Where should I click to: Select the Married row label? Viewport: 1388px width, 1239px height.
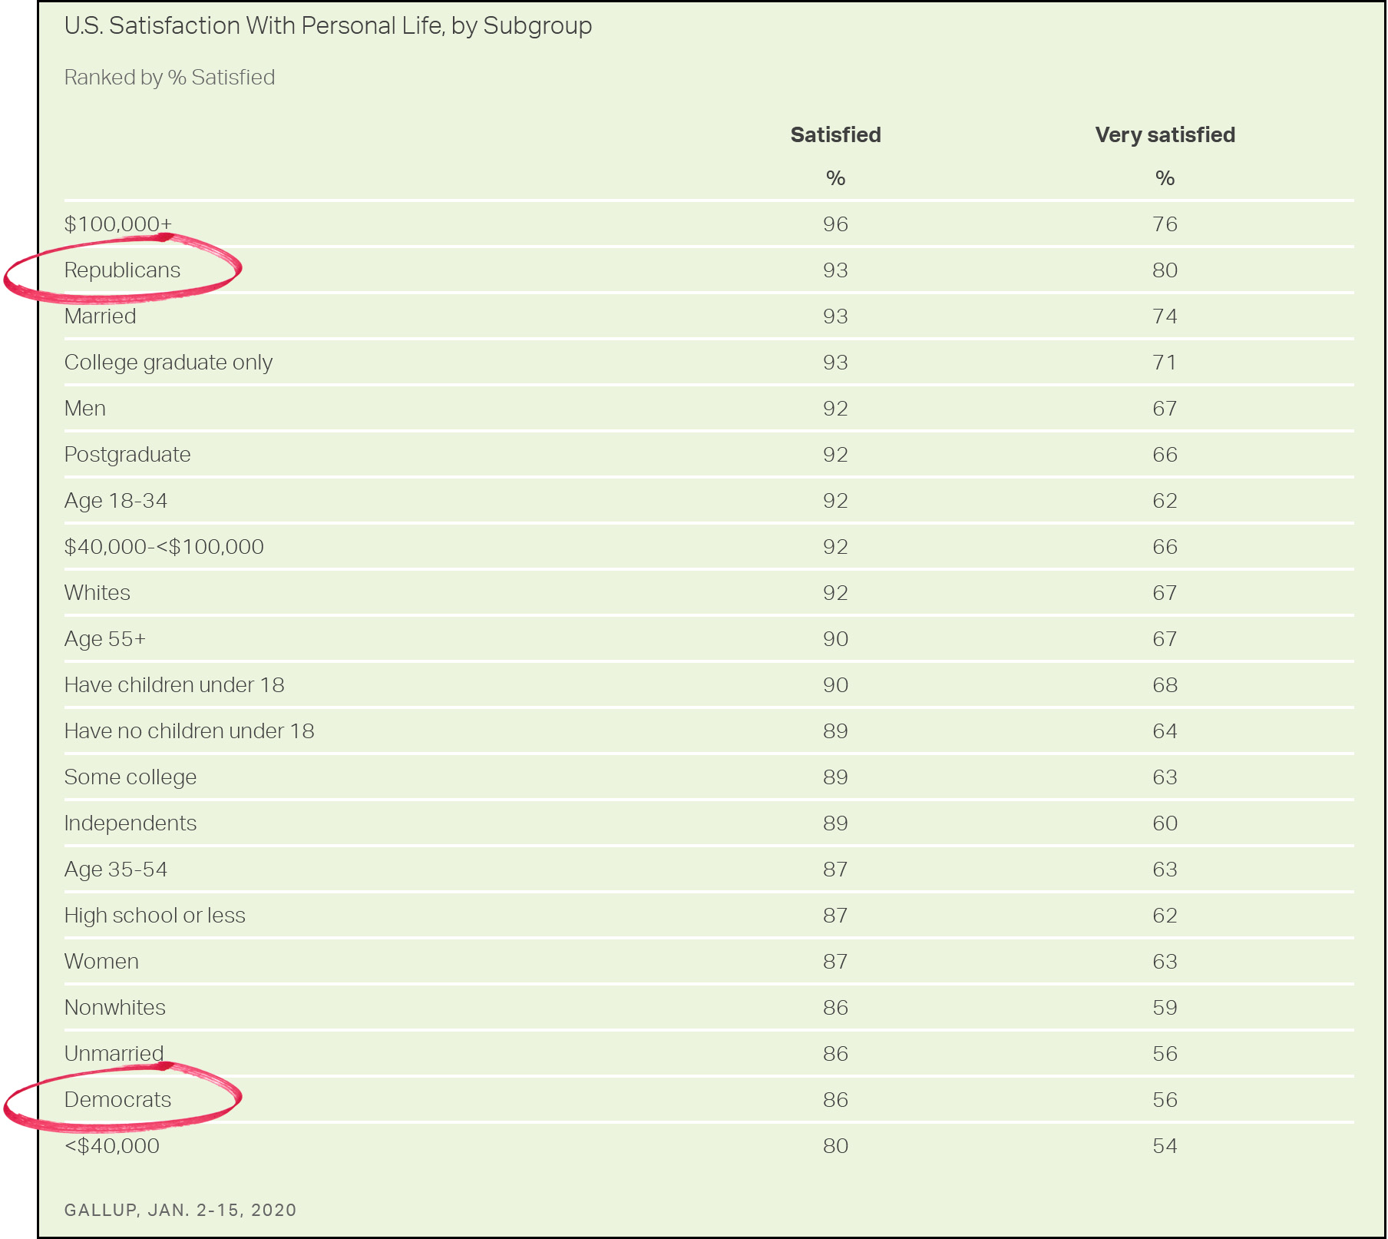pos(100,316)
